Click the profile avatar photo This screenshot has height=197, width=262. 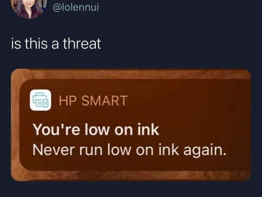[x=29, y=8]
